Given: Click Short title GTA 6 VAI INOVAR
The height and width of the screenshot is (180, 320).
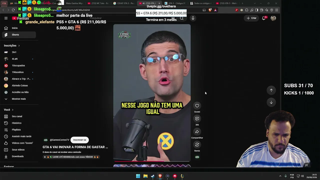Looking at the screenshot, I should [75, 147].
